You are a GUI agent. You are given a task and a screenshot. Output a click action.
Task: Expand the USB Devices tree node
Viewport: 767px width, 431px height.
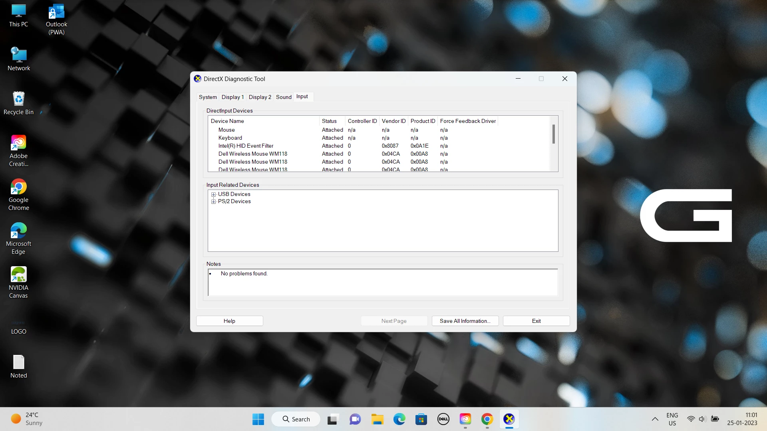click(214, 194)
